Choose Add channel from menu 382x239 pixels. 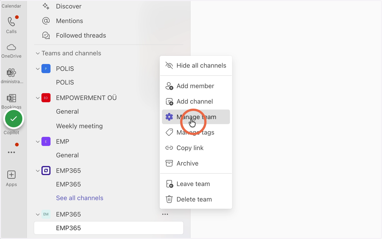196,102
